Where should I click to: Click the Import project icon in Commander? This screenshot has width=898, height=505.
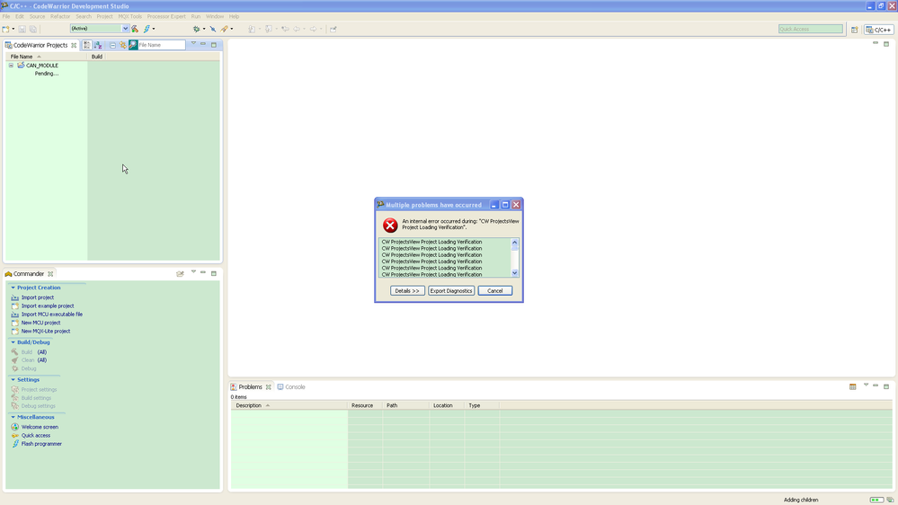point(15,297)
